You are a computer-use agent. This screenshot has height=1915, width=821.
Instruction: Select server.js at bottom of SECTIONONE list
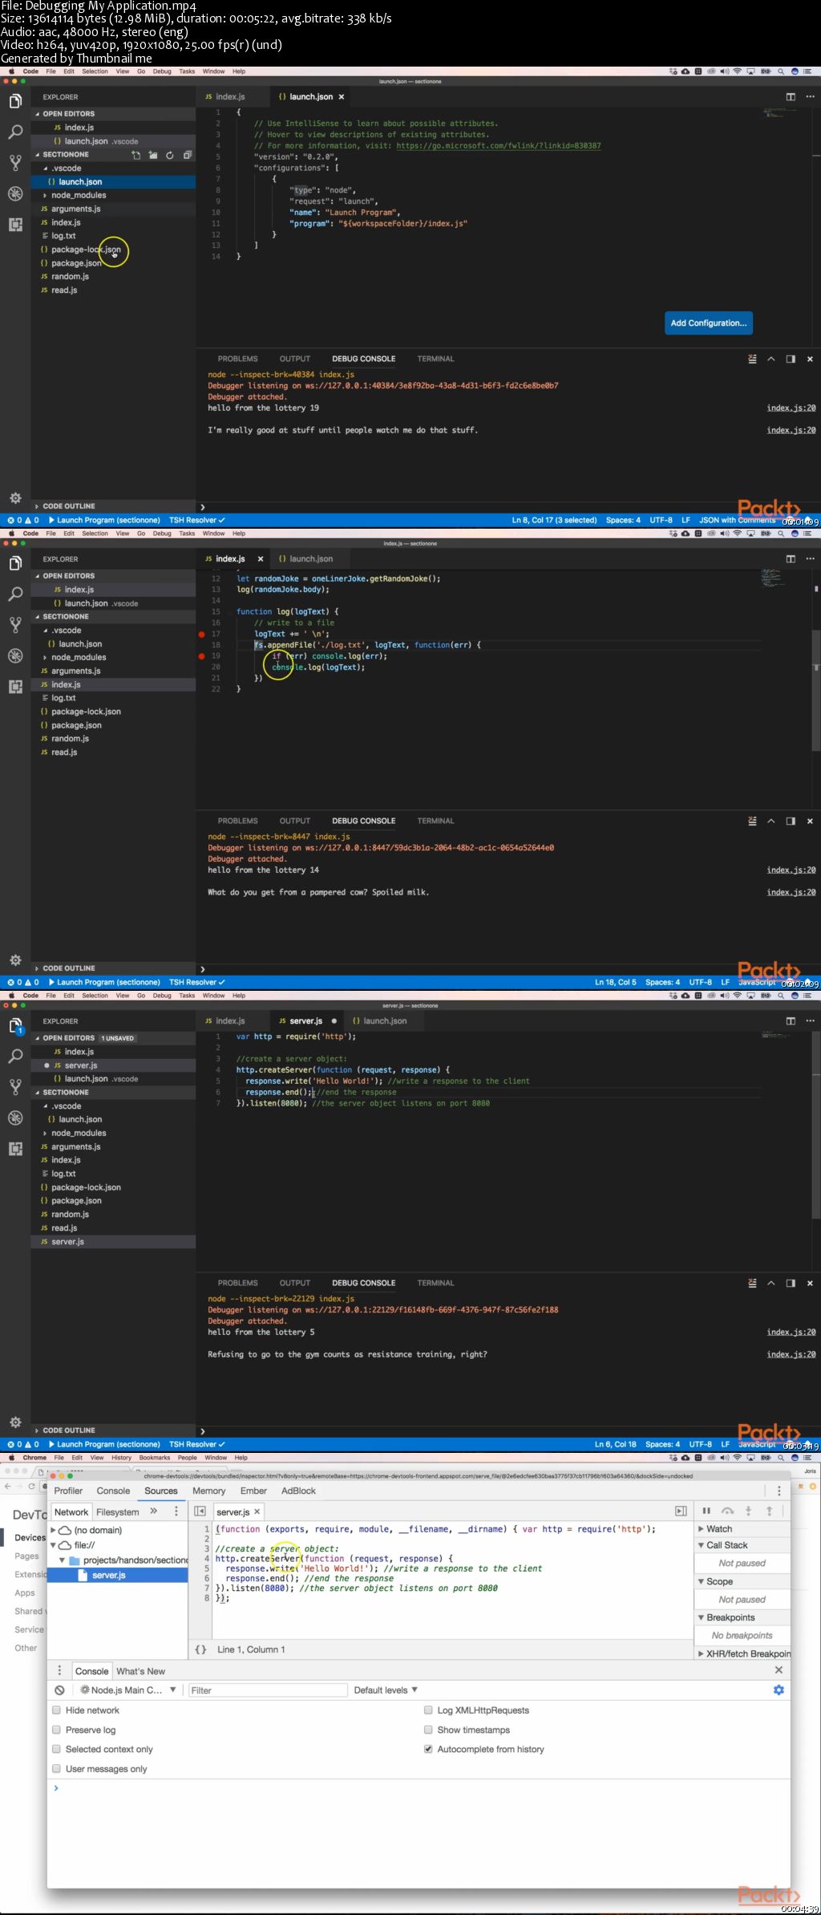tap(113, 1242)
